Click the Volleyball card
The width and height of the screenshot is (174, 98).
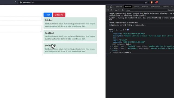[x=70, y=48]
